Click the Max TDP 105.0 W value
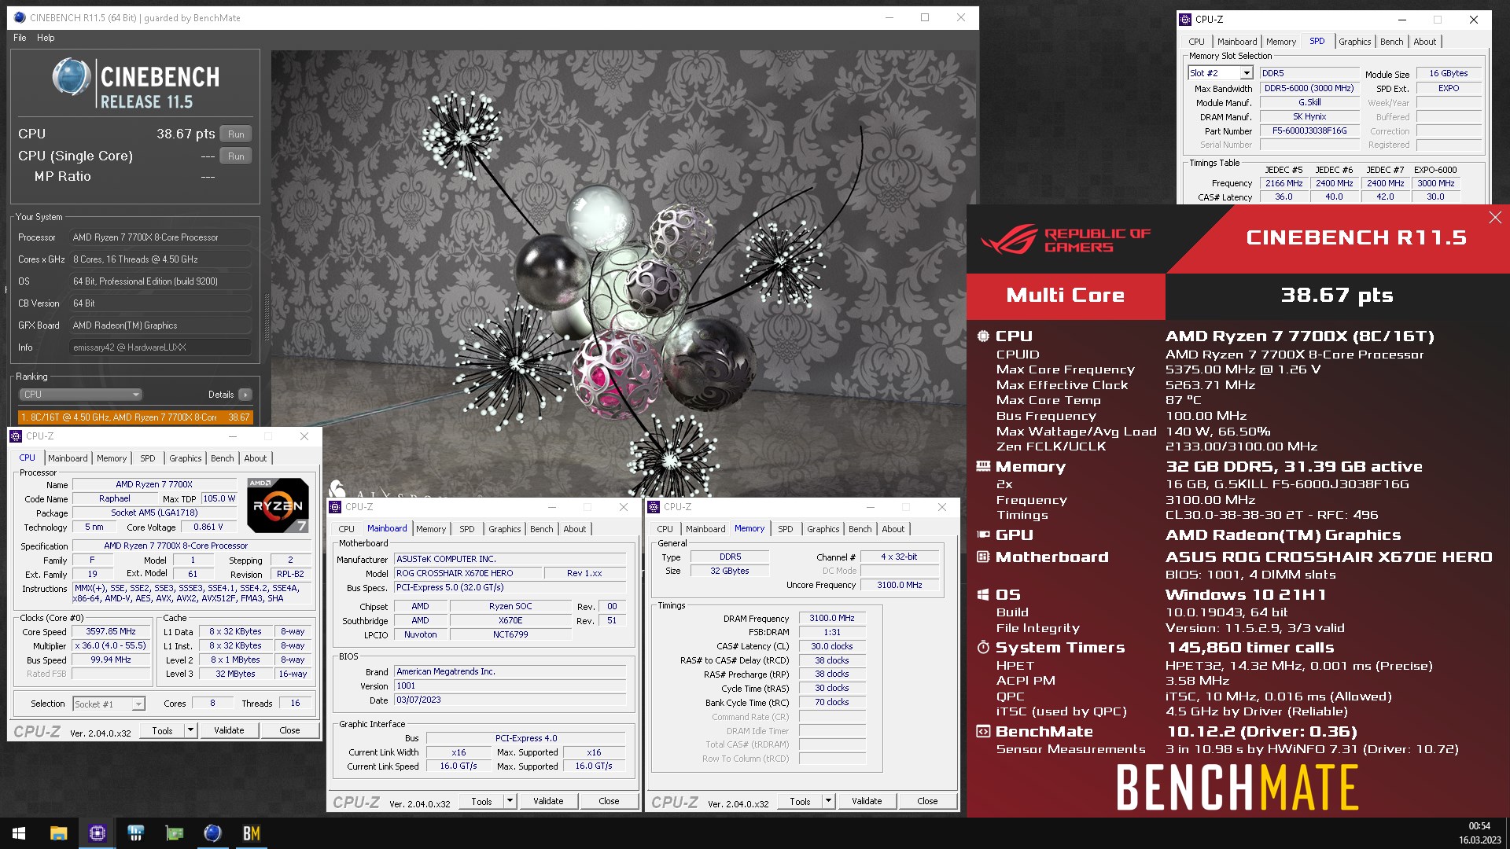 click(x=219, y=499)
